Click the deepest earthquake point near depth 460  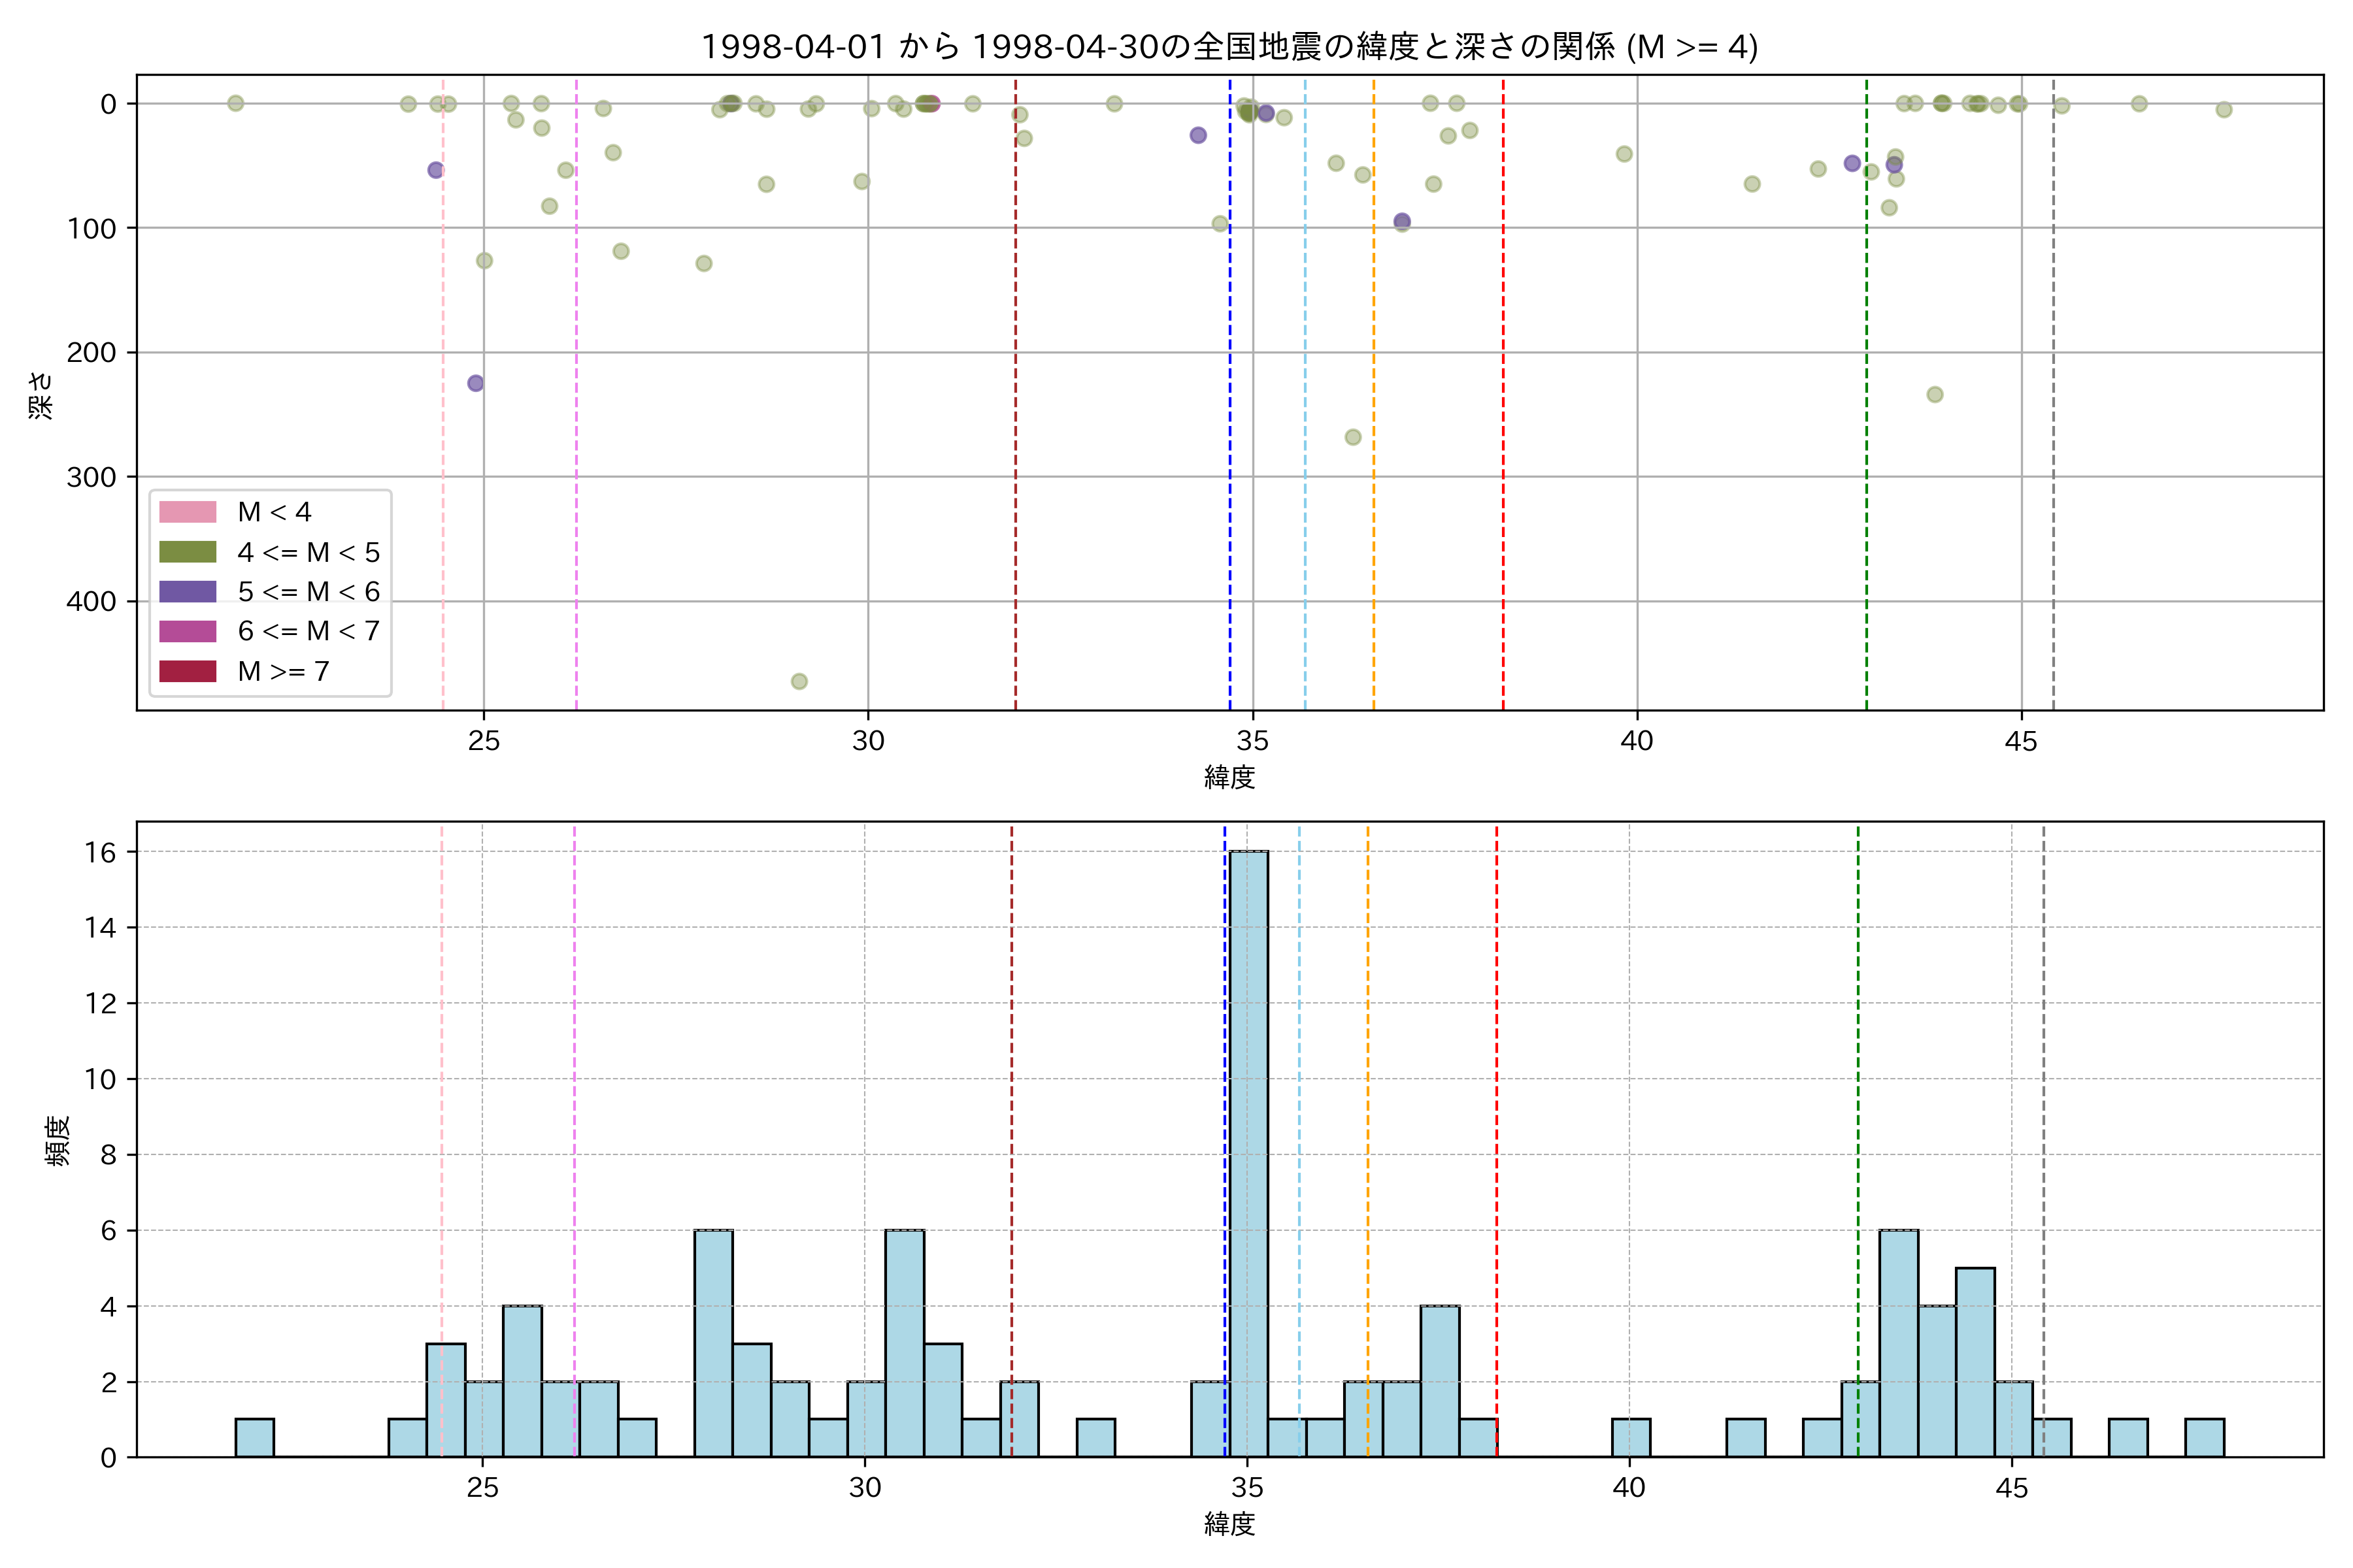[x=799, y=682]
